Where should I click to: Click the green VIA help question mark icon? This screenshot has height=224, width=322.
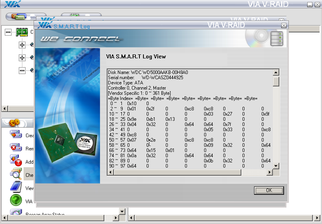[16, 200]
